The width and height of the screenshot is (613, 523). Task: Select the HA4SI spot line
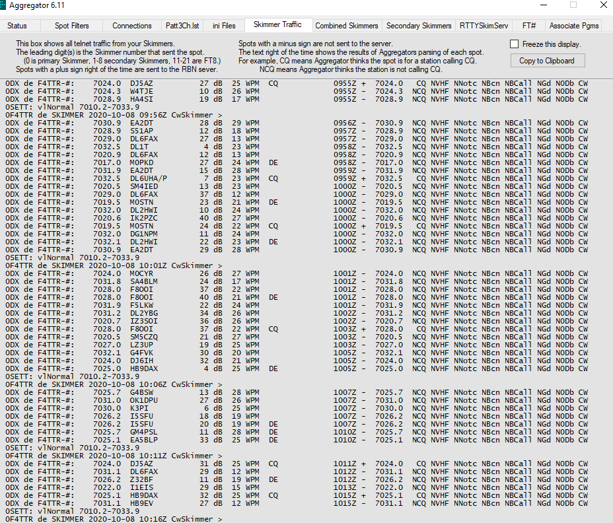(x=297, y=99)
